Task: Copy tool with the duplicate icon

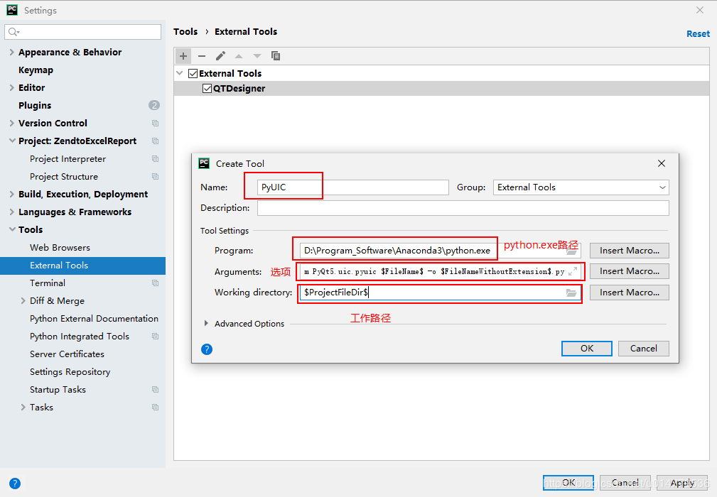Action: [x=275, y=55]
